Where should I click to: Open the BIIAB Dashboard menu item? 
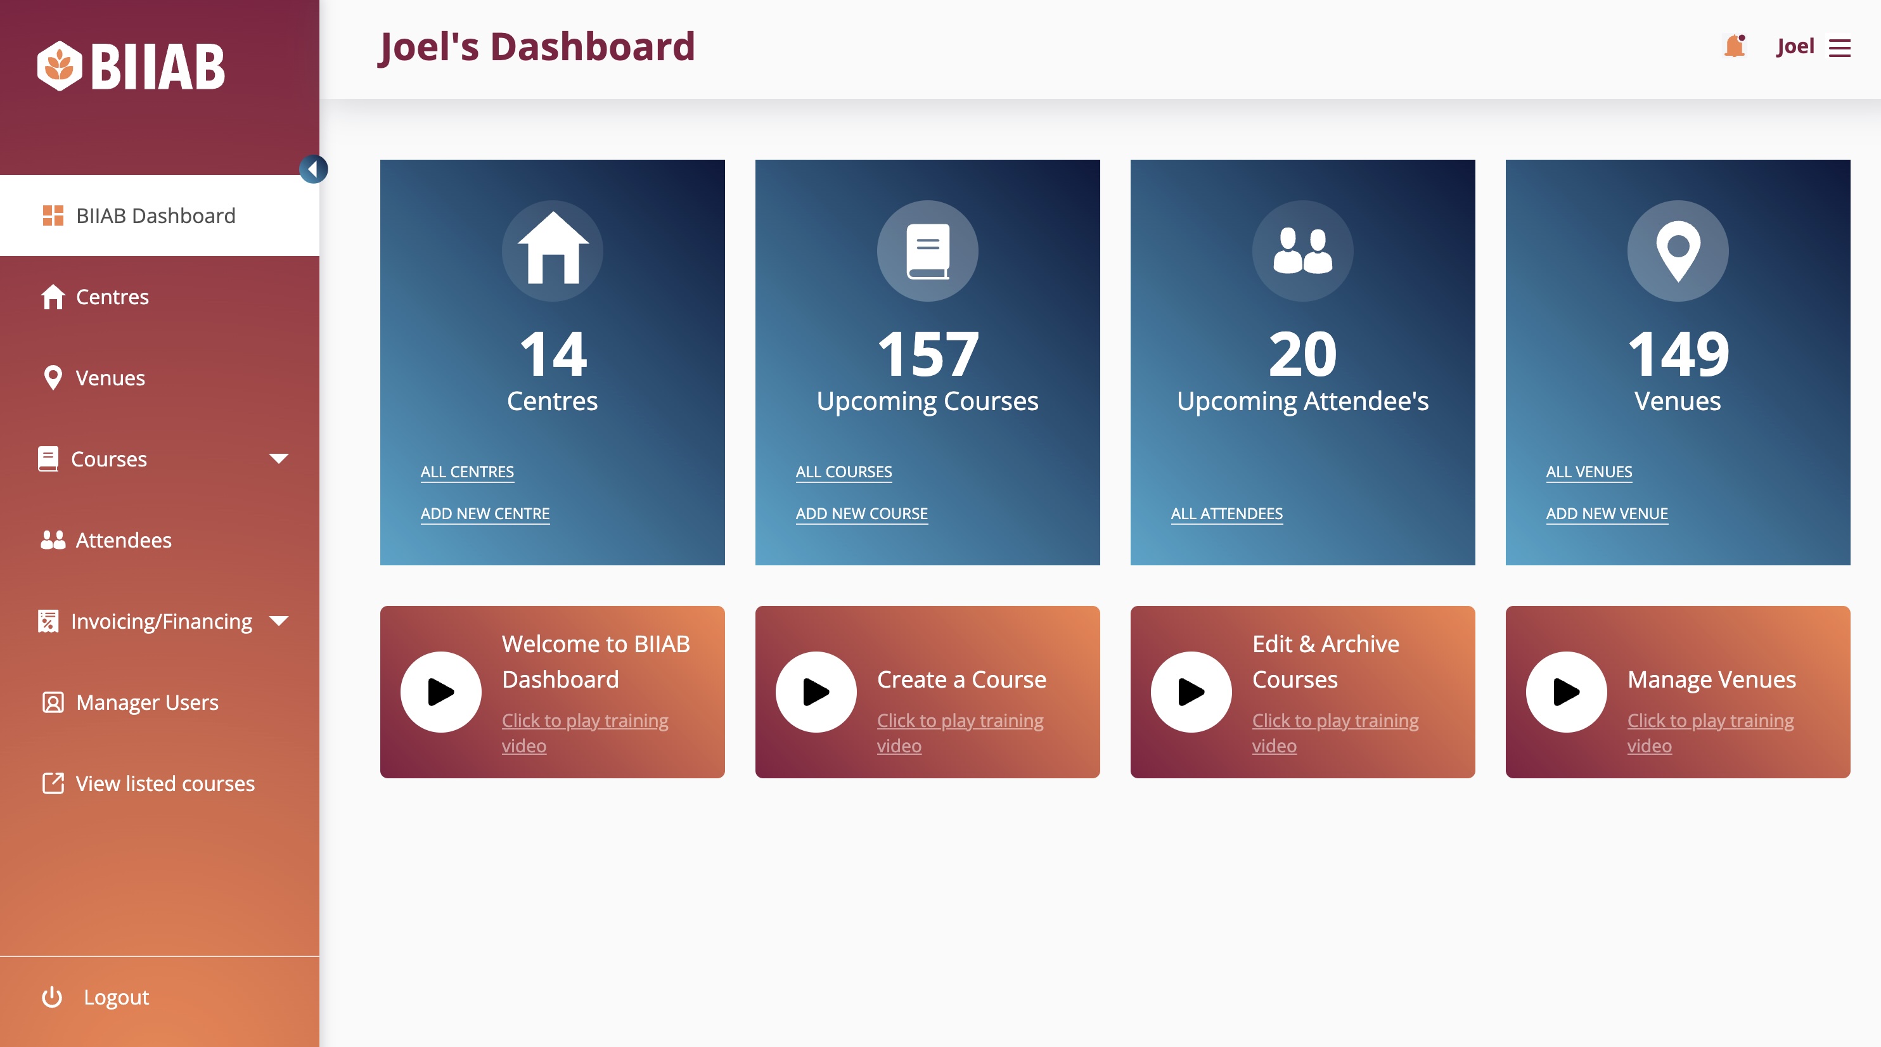(159, 215)
